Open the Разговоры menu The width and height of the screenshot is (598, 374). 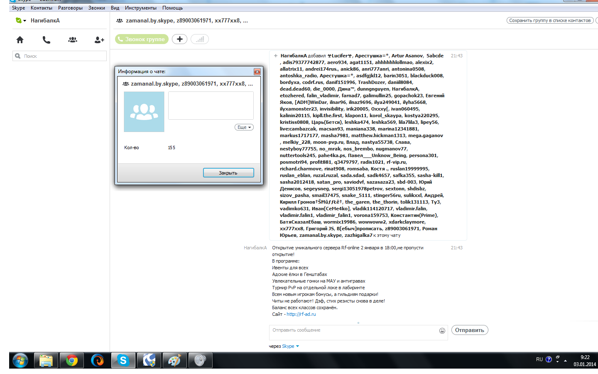tap(70, 8)
